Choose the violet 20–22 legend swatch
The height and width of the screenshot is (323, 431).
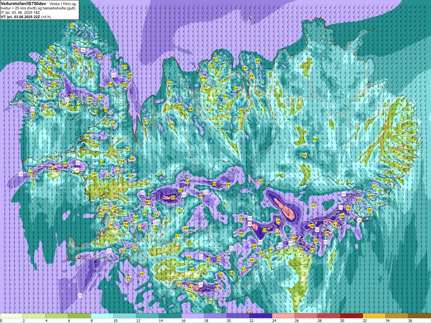(x=238, y=316)
